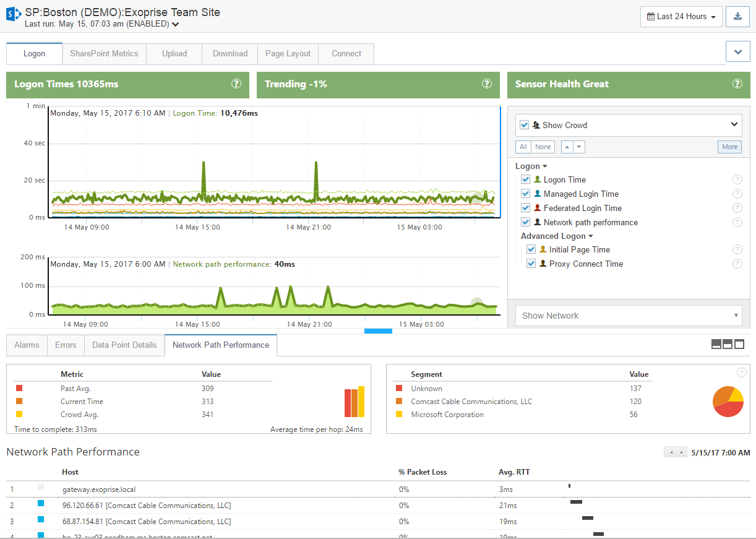The image size is (756, 539).
Task: Open the Download tab
Action: tap(230, 53)
